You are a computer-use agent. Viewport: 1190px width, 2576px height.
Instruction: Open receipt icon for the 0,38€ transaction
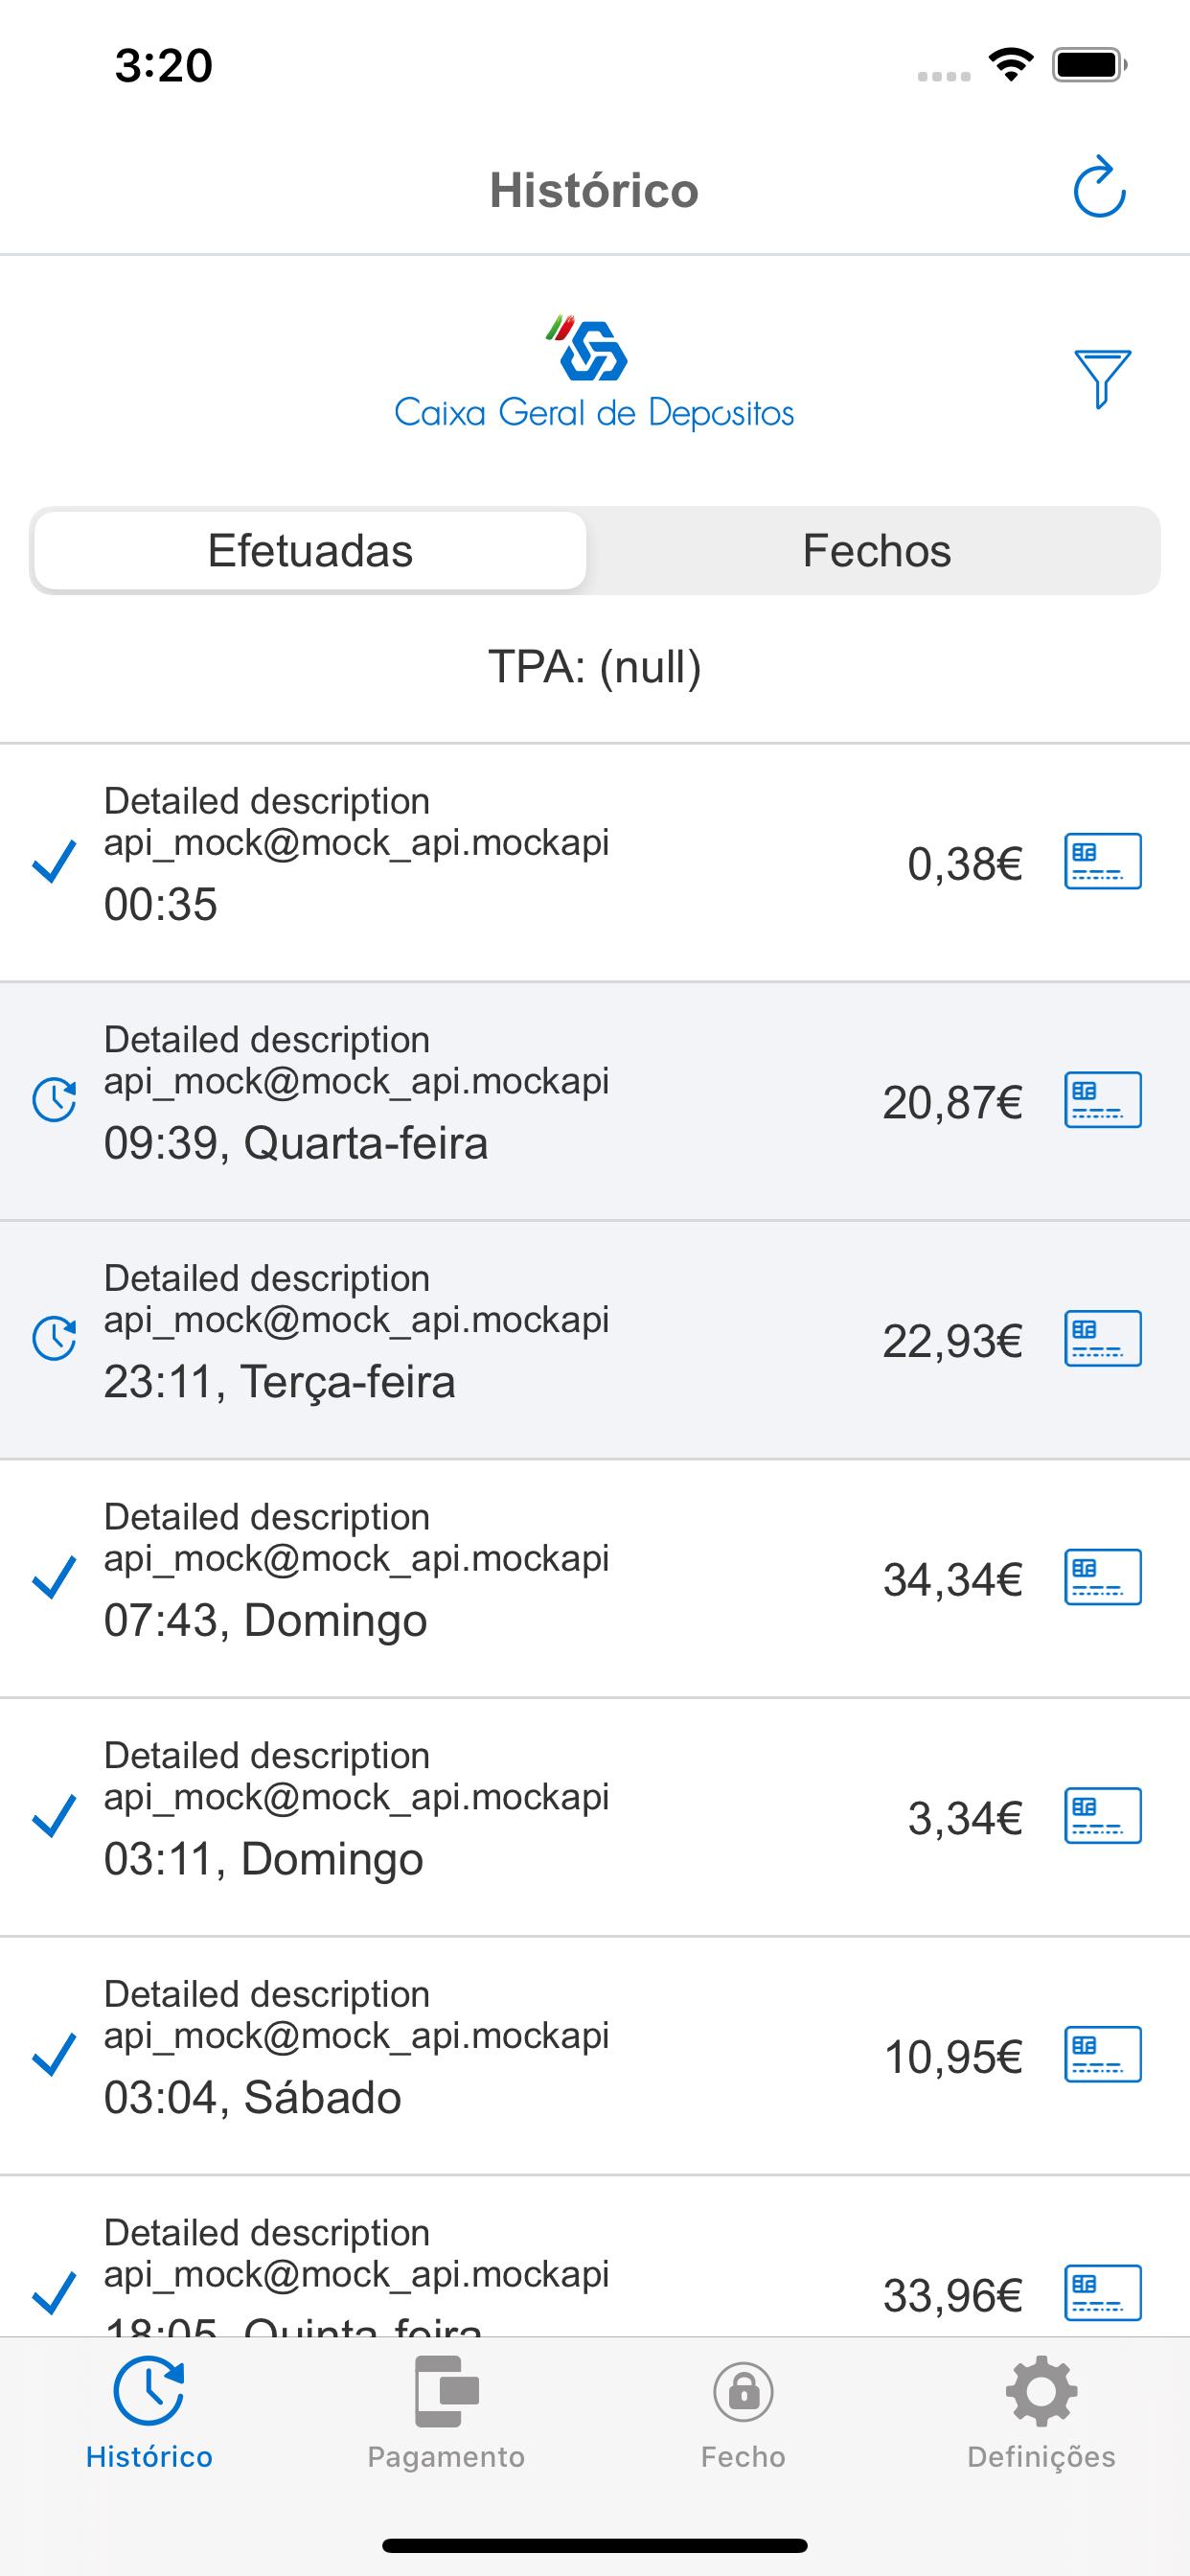pos(1102,861)
